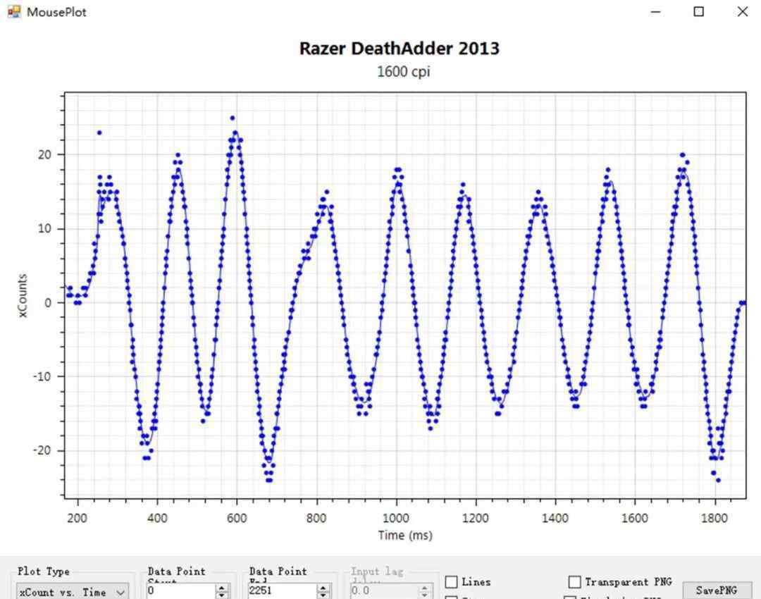Click the "xCounts" vertical axis label

click(x=23, y=295)
